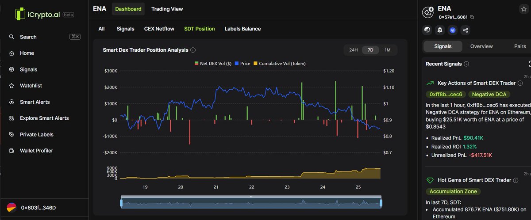Click the top grip of the range slider

(x=251, y=196)
